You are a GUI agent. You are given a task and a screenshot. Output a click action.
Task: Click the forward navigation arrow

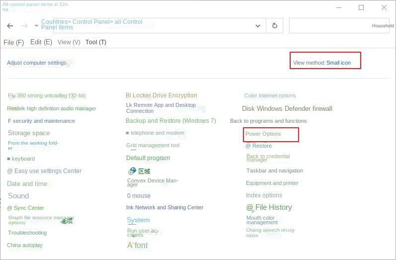[24, 26]
